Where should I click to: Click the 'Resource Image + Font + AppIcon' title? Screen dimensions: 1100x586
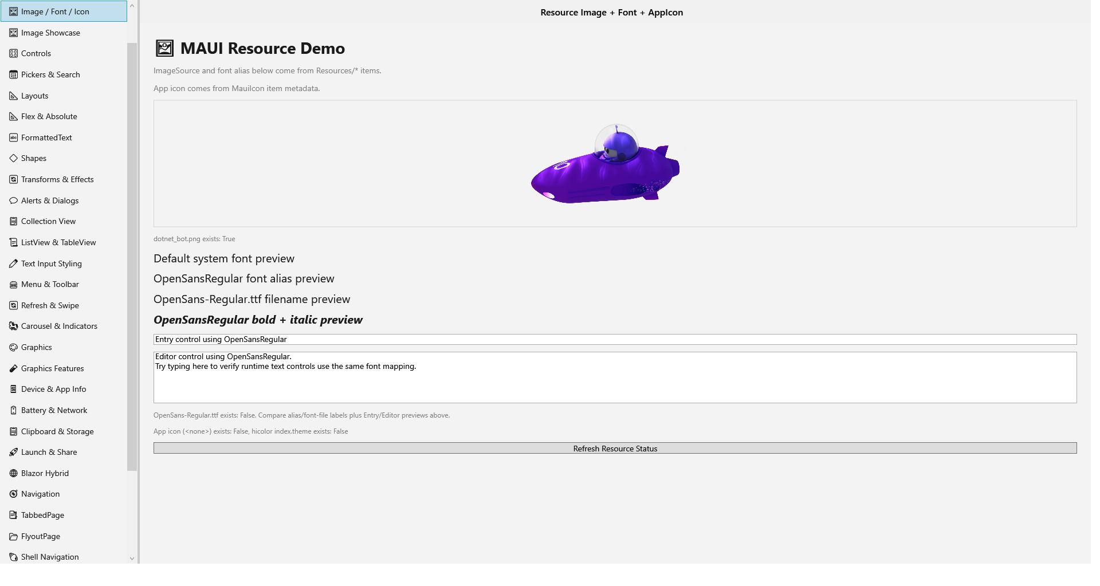(612, 12)
